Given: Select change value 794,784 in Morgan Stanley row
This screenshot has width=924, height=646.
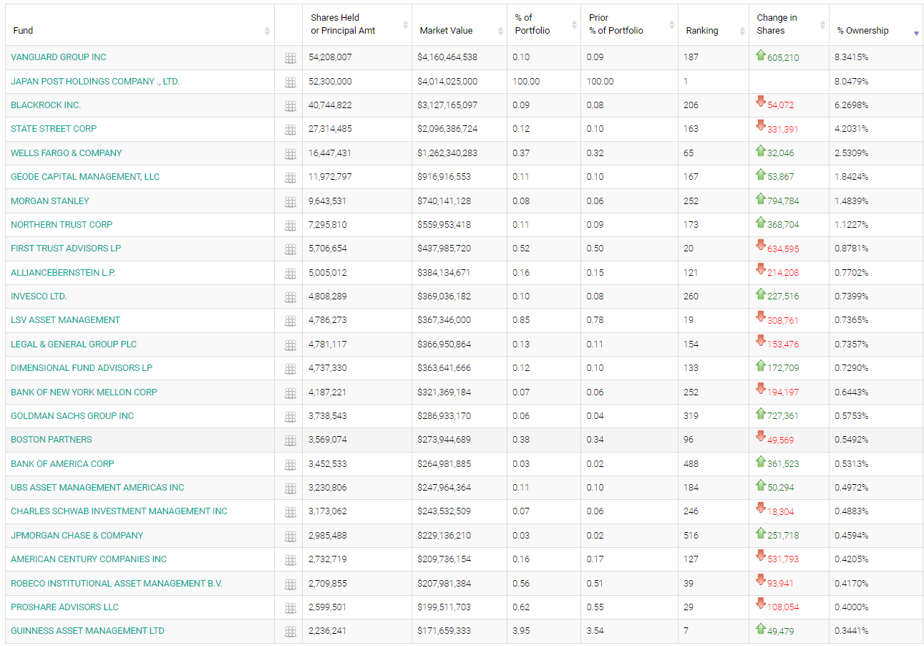Looking at the screenshot, I should [x=783, y=201].
